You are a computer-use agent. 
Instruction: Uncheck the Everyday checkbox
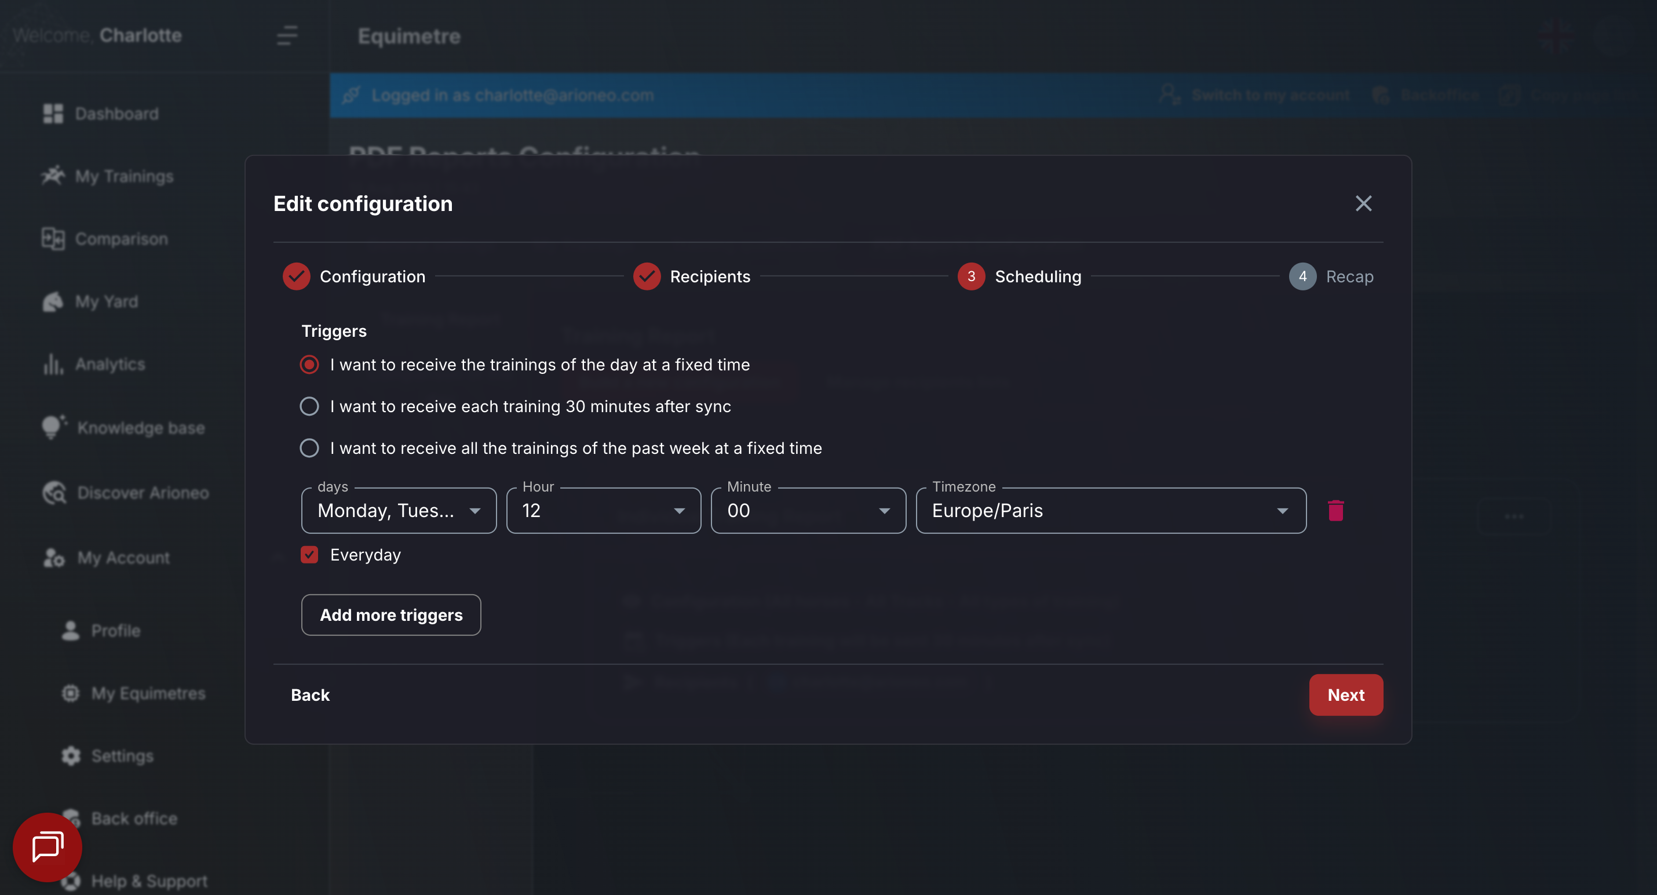pyautogui.click(x=309, y=555)
